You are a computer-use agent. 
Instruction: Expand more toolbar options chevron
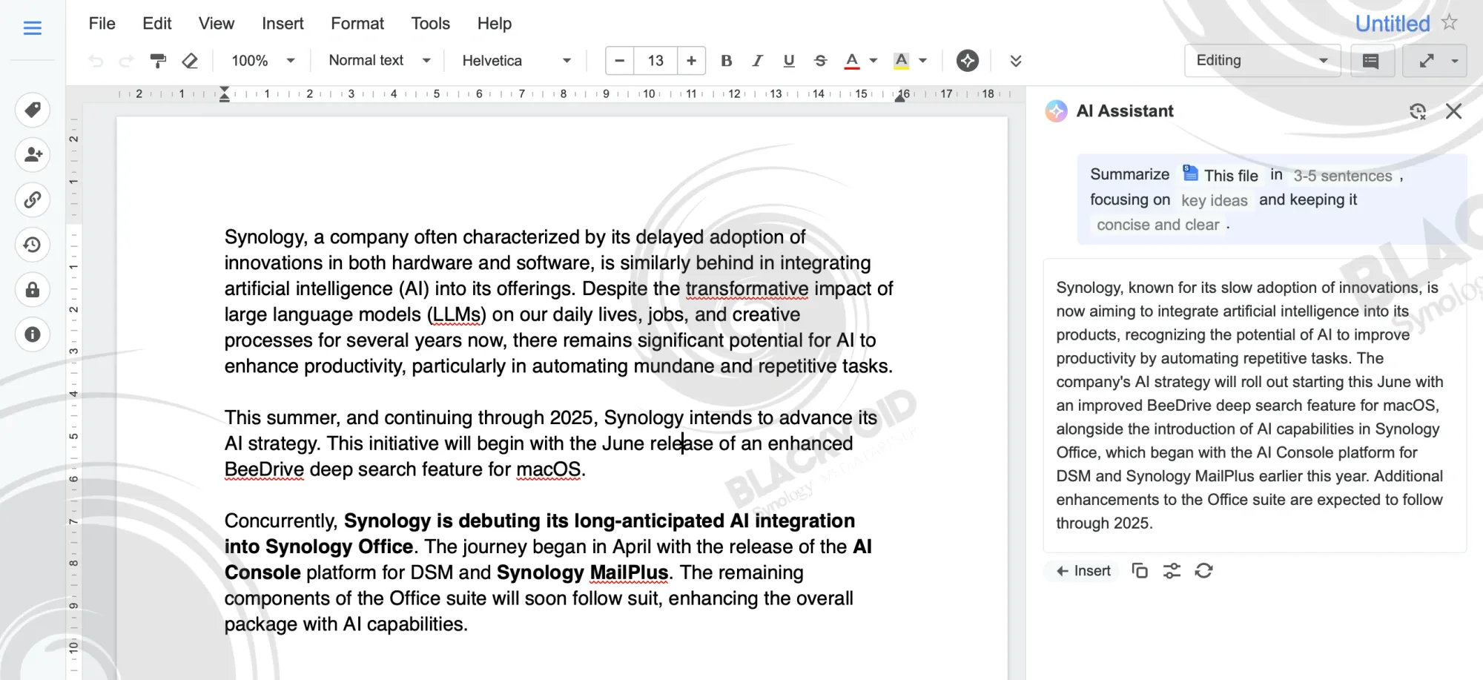[1016, 61]
